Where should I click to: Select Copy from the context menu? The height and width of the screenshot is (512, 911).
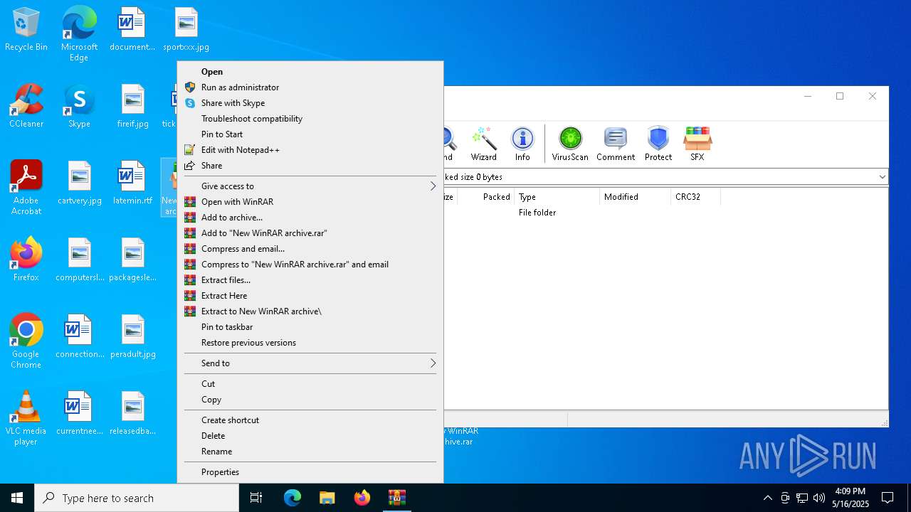(x=310, y=400)
